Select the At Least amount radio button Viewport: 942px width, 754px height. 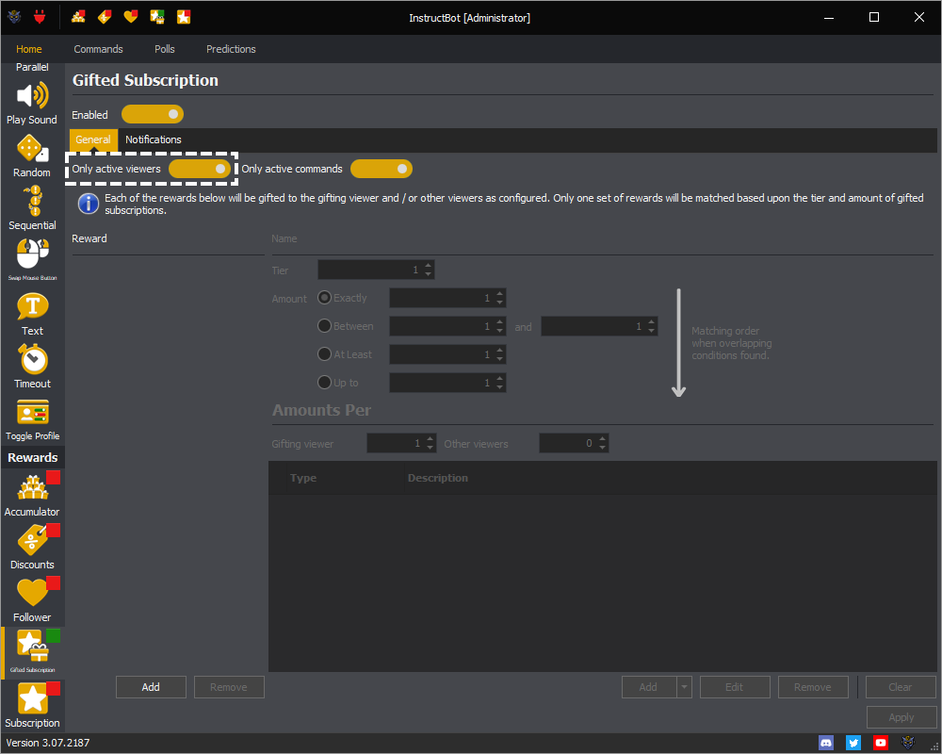(324, 354)
